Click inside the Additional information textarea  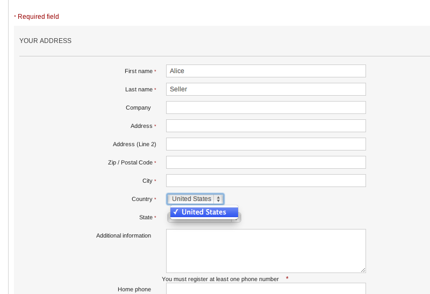coord(266,250)
